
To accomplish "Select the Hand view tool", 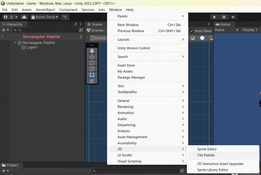I will point(92,51).
